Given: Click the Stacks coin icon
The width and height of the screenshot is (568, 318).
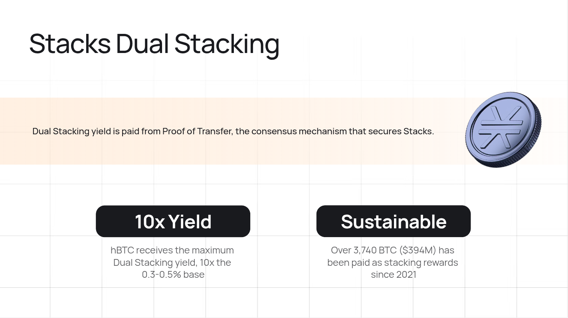Looking at the screenshot, I should click(x=504, y=130).
